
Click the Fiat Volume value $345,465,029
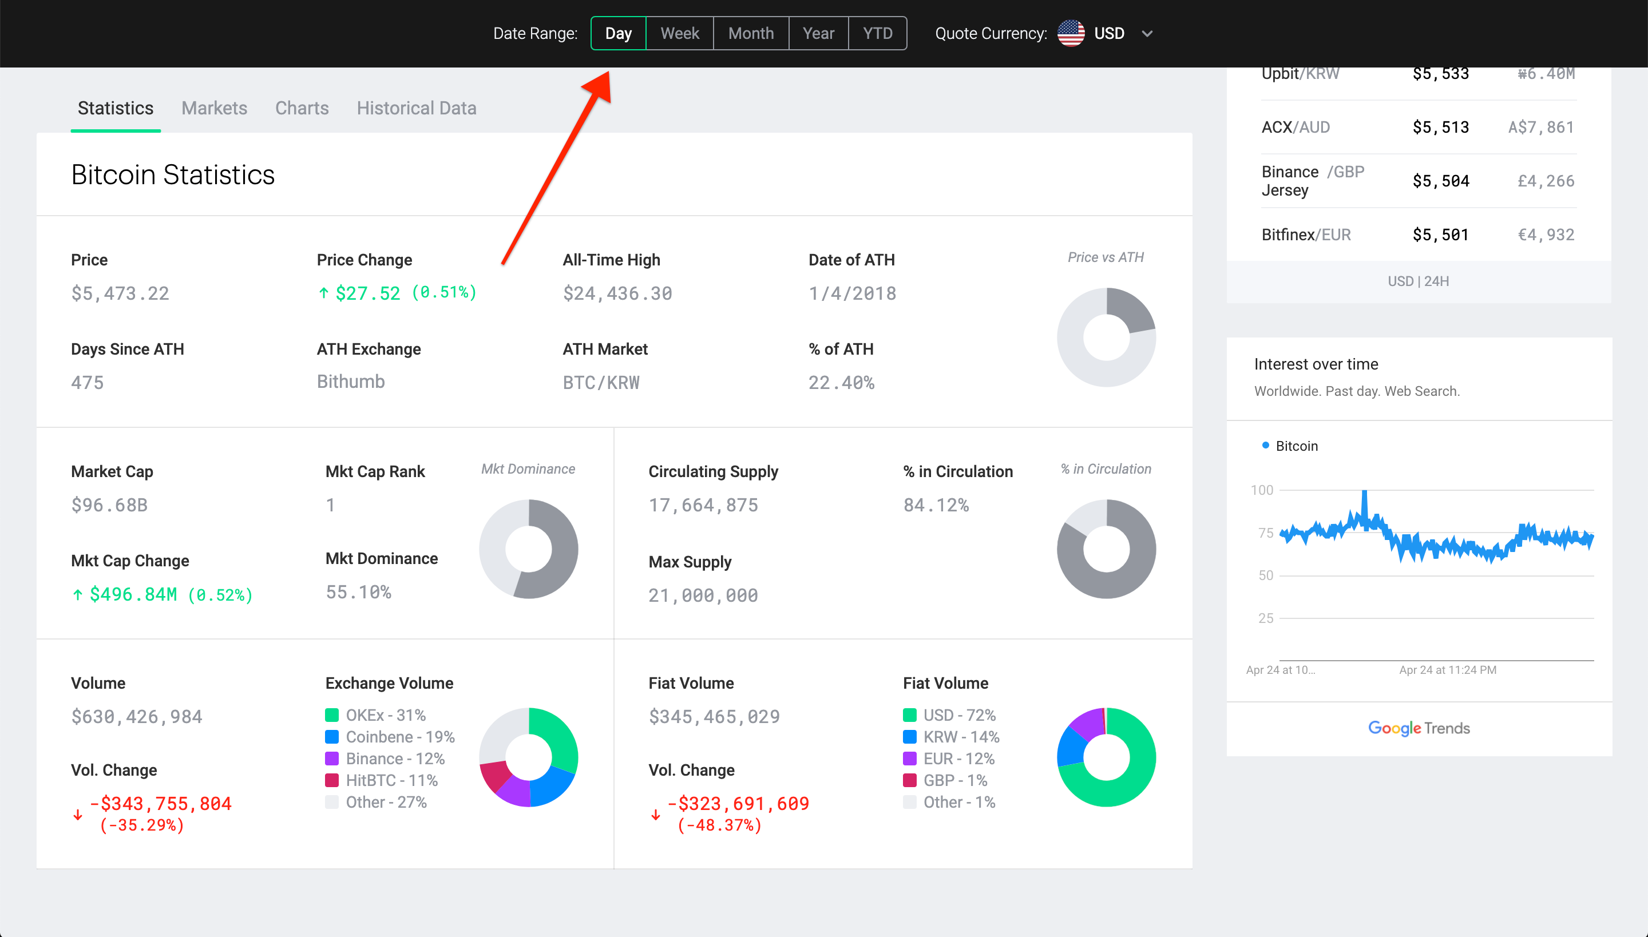click(714, 717)
